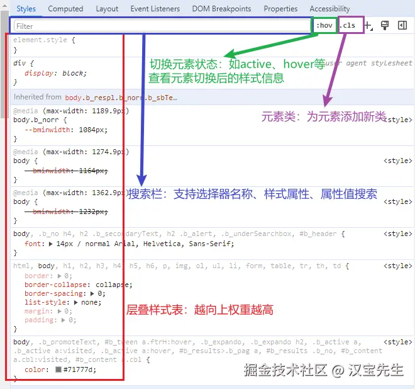This screenshot has width=415, height=389.
Task: Open <style> source link for body.b_norr rule
Action: pyautogui.click(x=398, y=120)
